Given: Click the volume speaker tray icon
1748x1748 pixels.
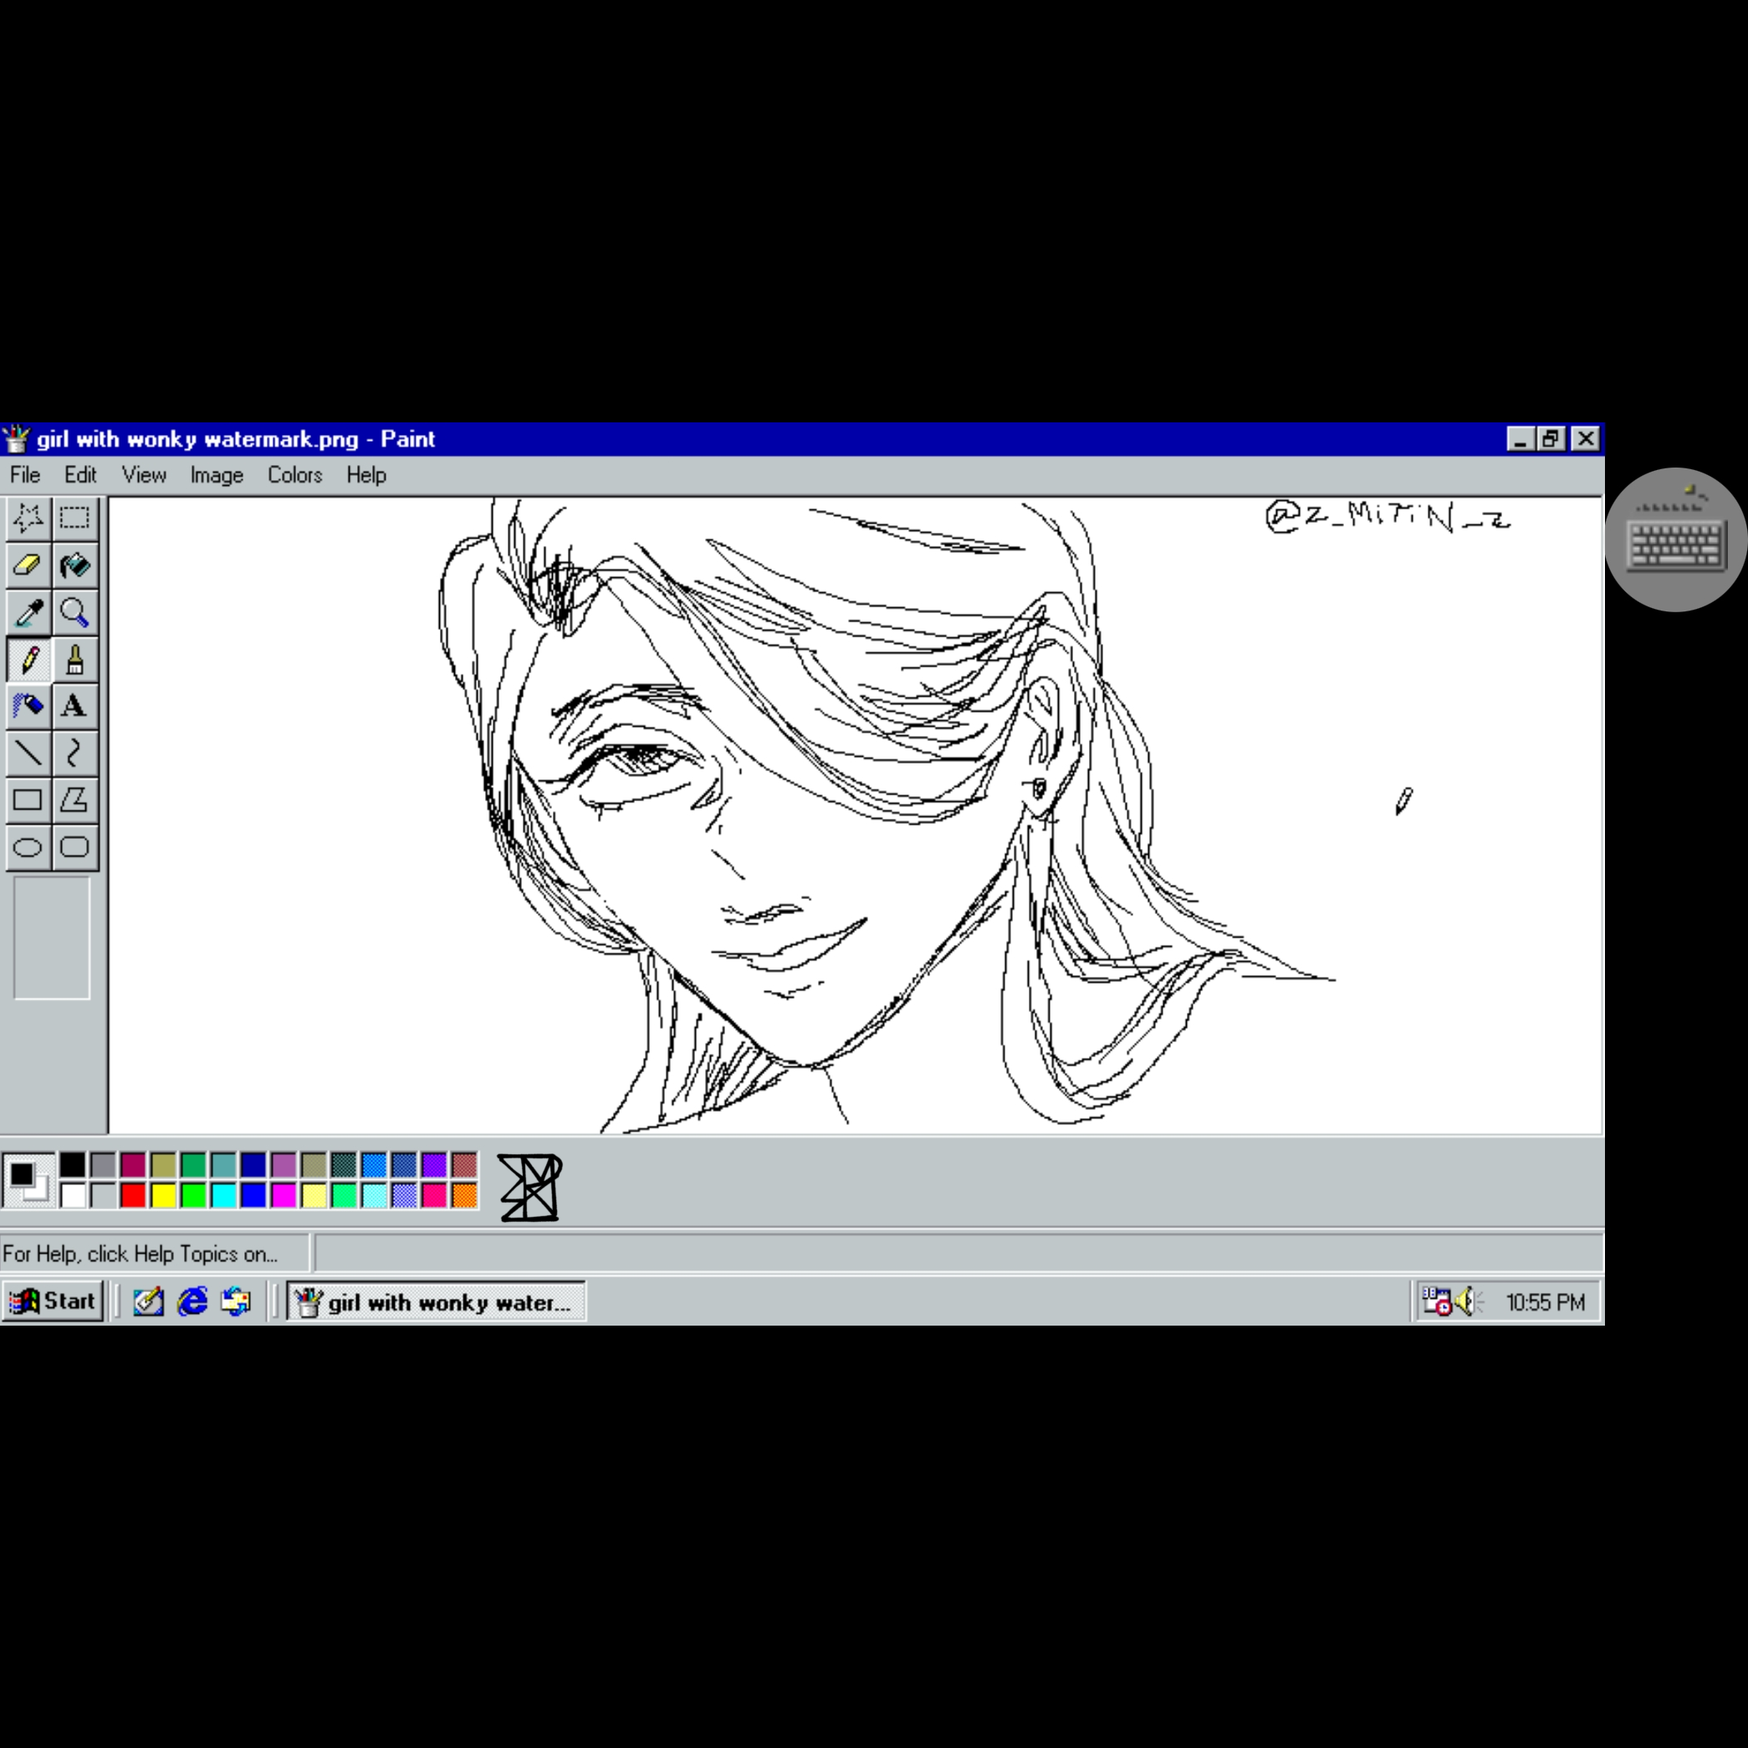Looking at the screenshot, I should (1468, 1302).
